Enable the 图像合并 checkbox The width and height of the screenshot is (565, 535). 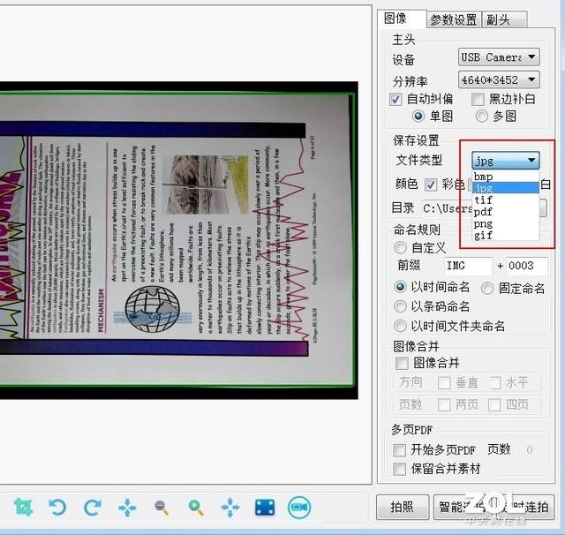(402, 363)
